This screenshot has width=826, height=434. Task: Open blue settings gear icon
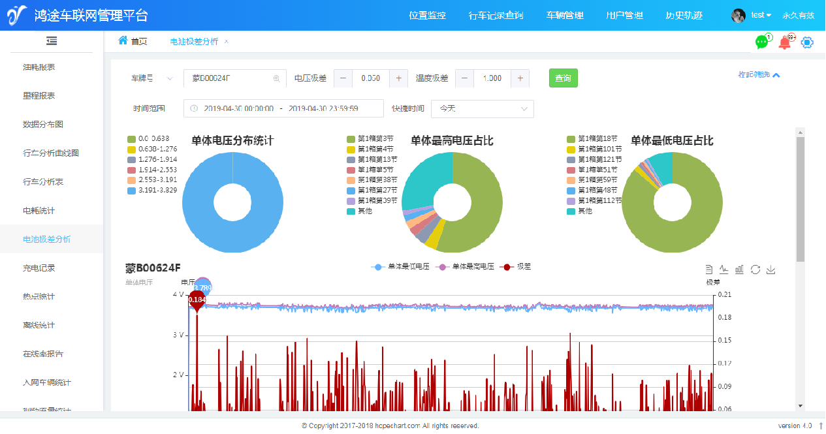[x=807, y=42]
